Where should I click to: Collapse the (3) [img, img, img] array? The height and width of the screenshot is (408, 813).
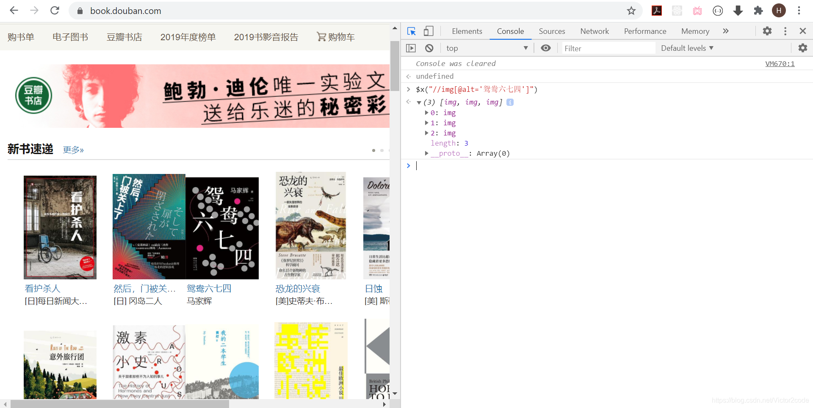[419, 102]
